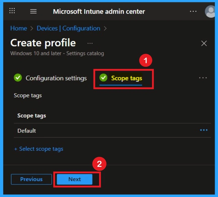The width and height of the screenshot is (218, 197).
Task: Open the hamburger portal menu
Action: click(x=33, y=11)
